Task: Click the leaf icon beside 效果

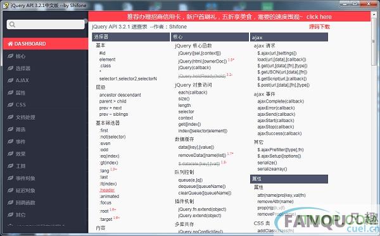Action: 10,154
